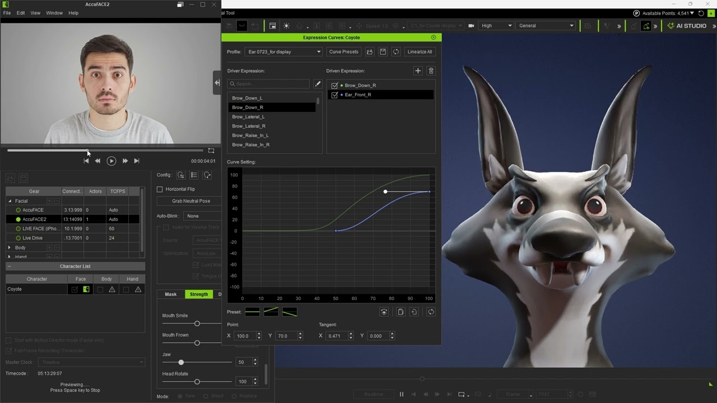Viewport: 717px width, 403px height.
Task: Collapse the video panel side arrow
Action: pos(217,83)
